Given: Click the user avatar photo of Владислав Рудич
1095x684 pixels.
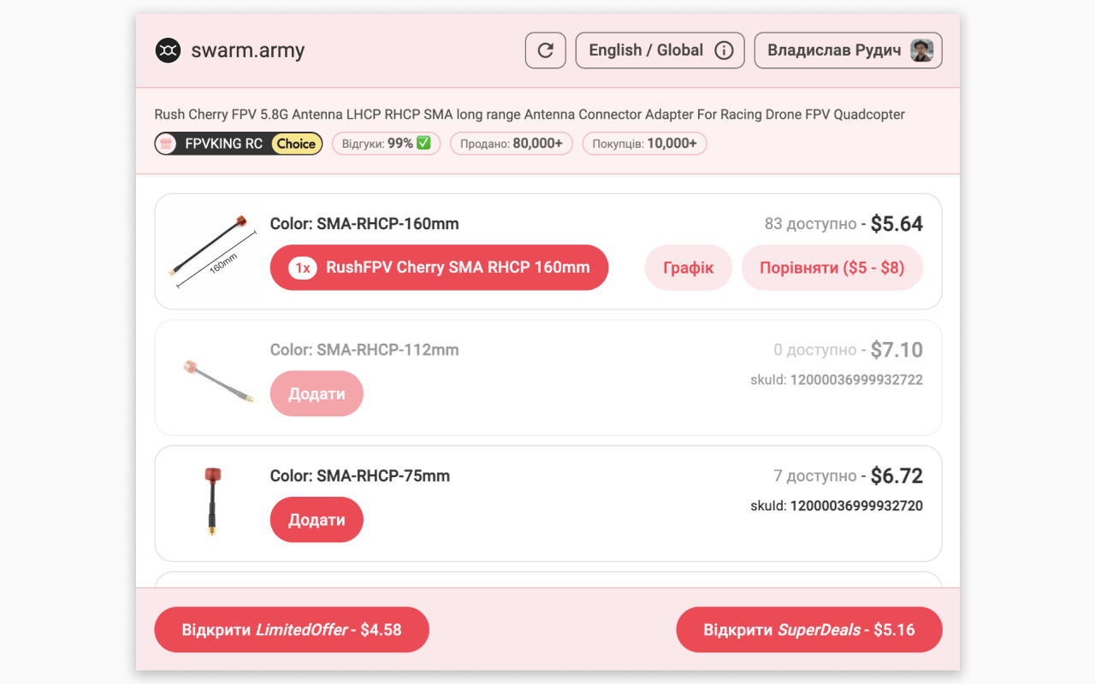Looking at the screenshot, I should pos(920,50).
